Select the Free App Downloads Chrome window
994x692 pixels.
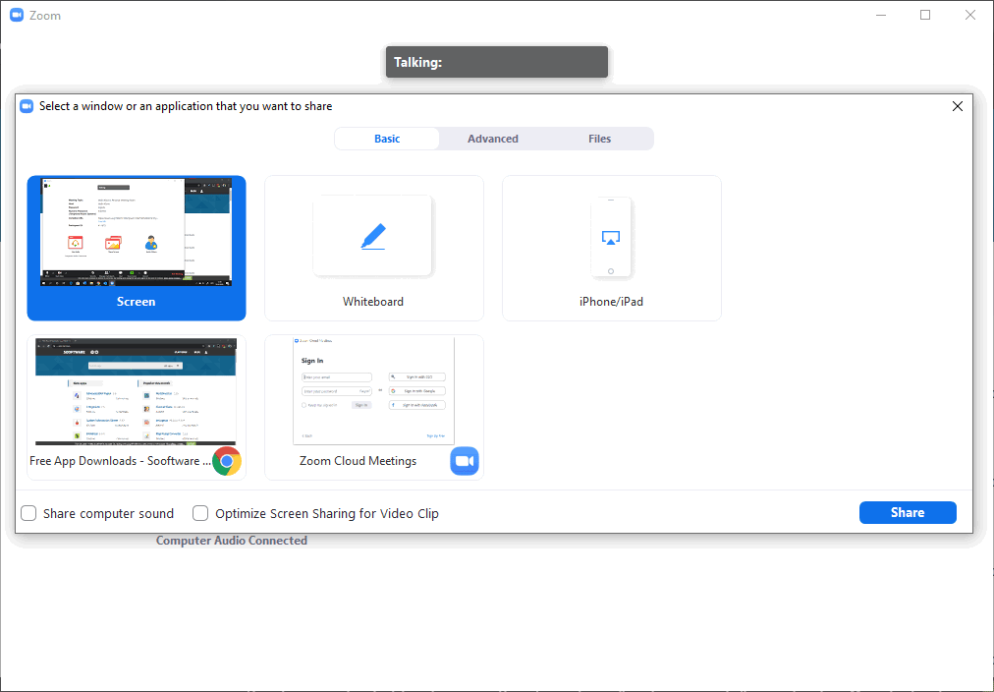point(137,407)
